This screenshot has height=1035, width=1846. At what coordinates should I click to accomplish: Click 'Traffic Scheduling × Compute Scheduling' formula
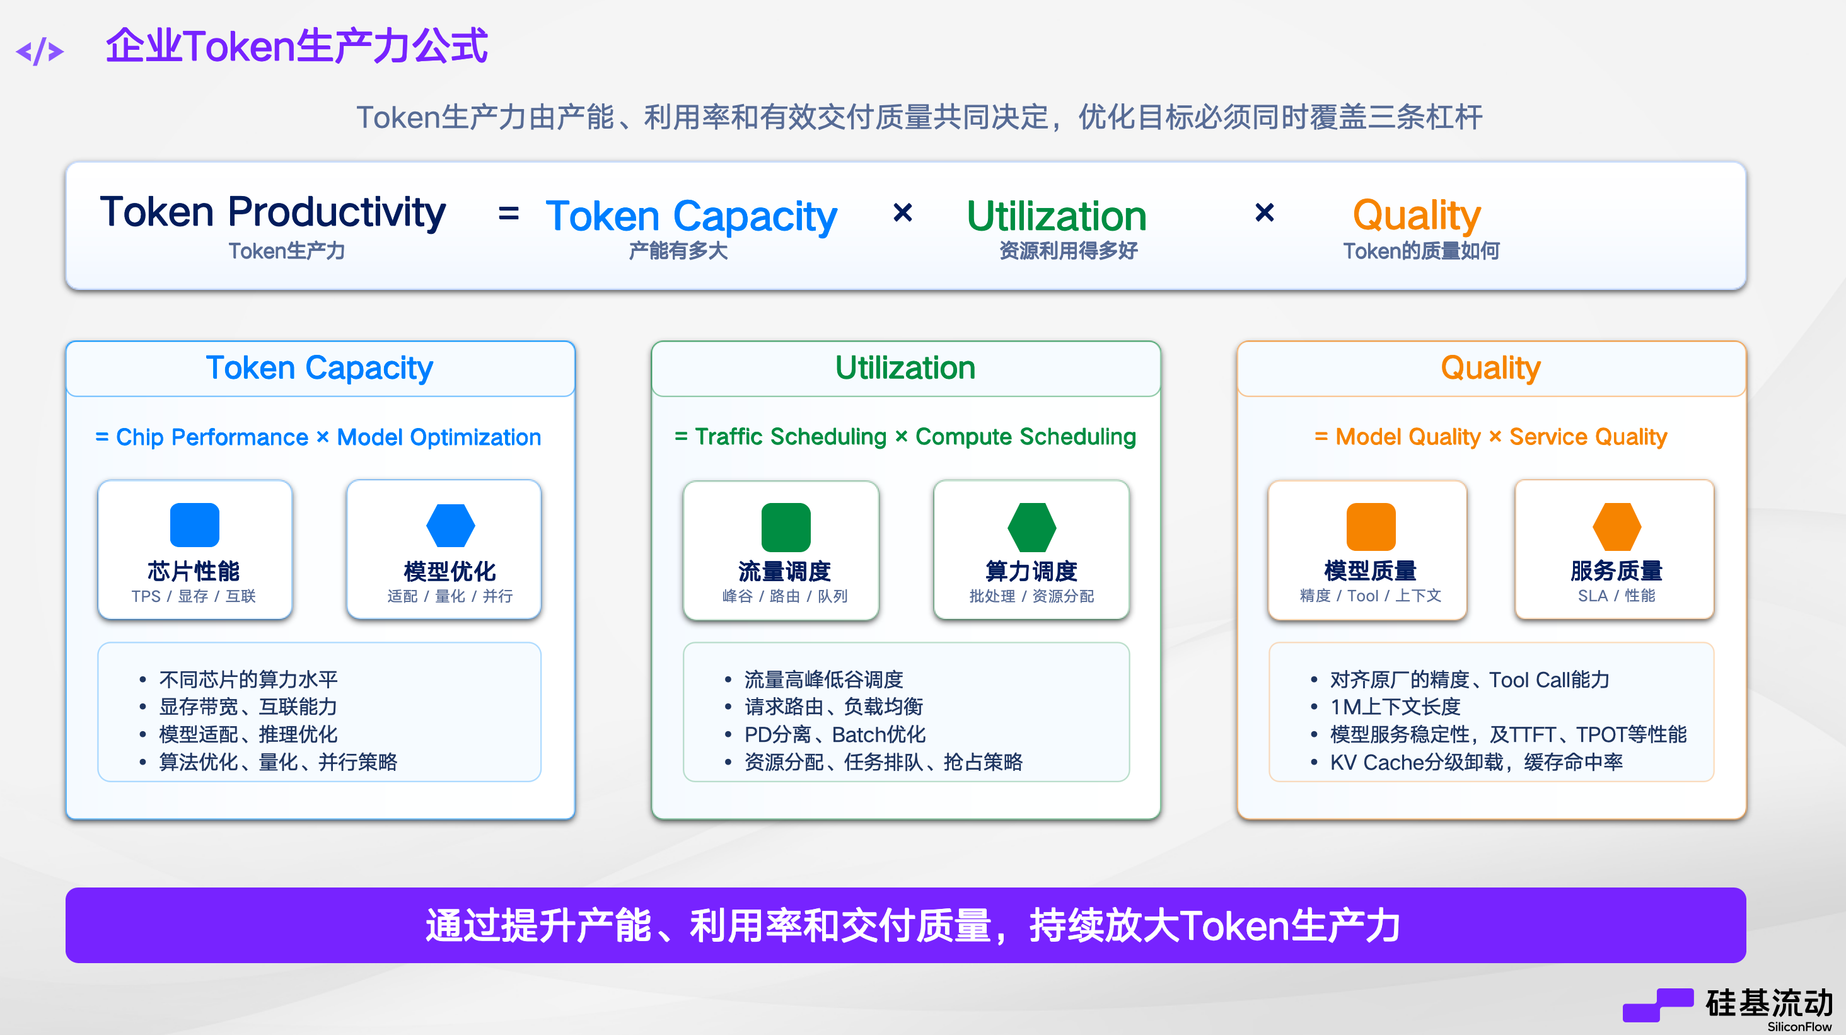tap(906, 436)
